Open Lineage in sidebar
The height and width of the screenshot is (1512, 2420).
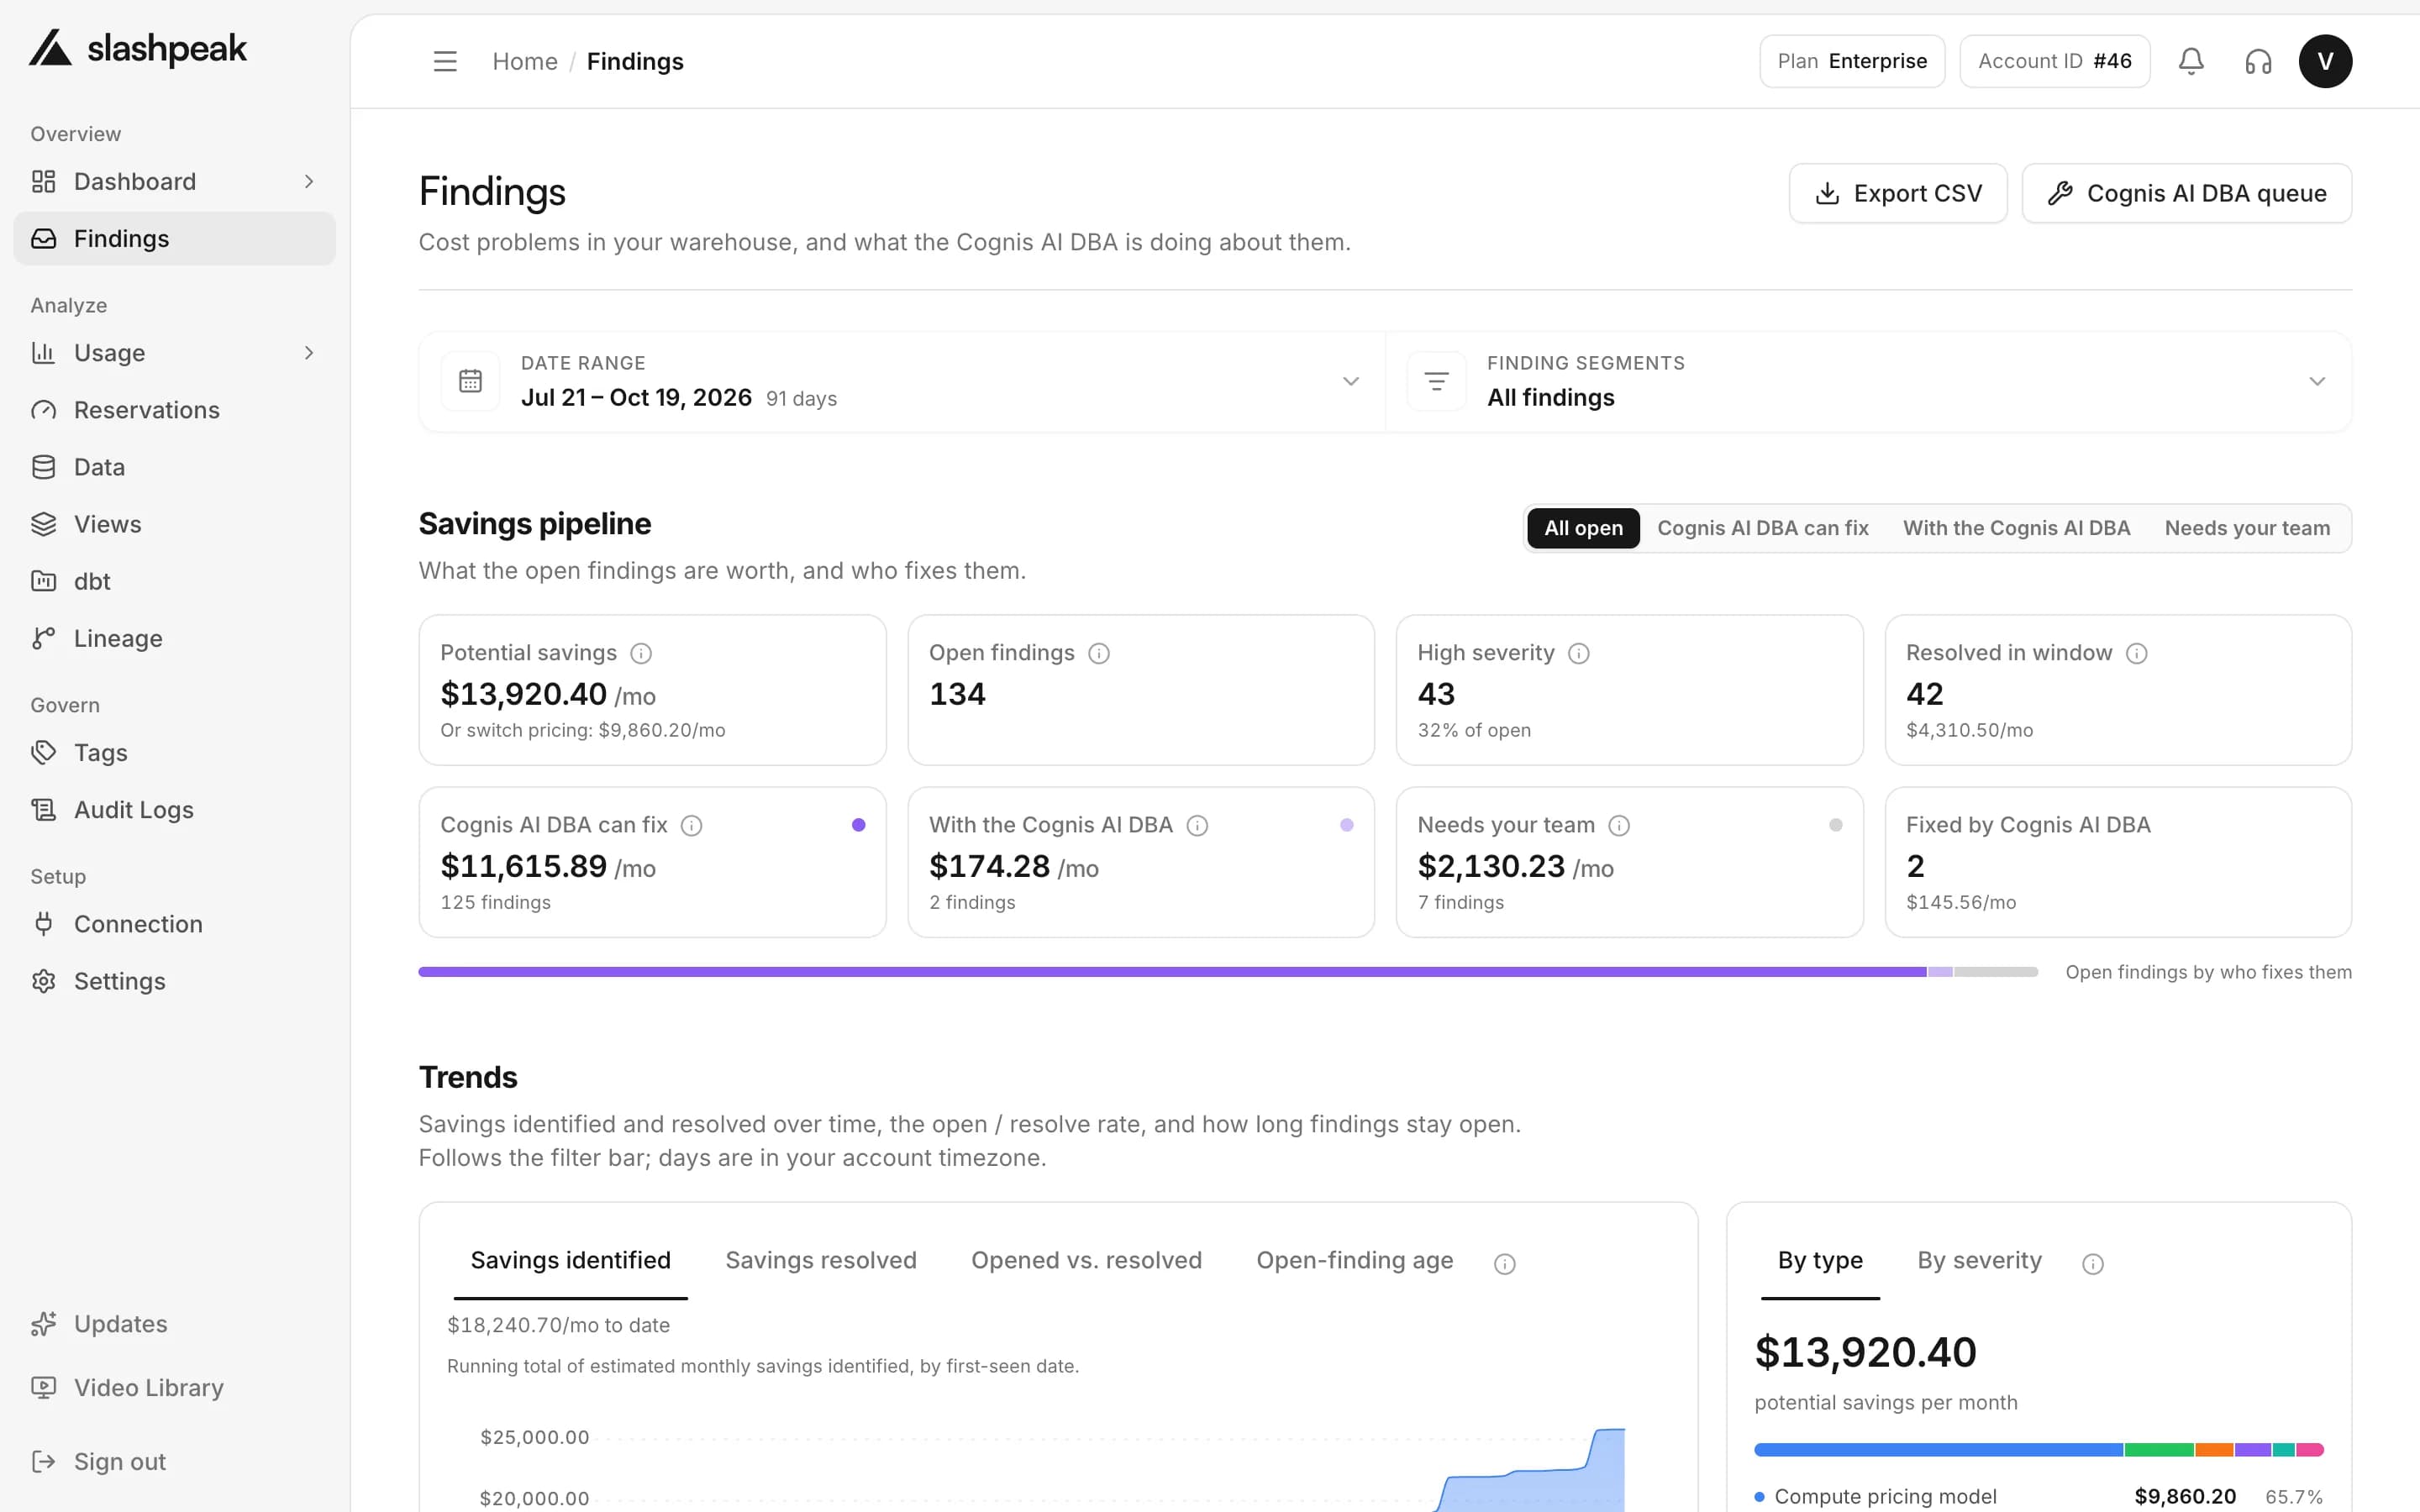[x=175, y=638]
